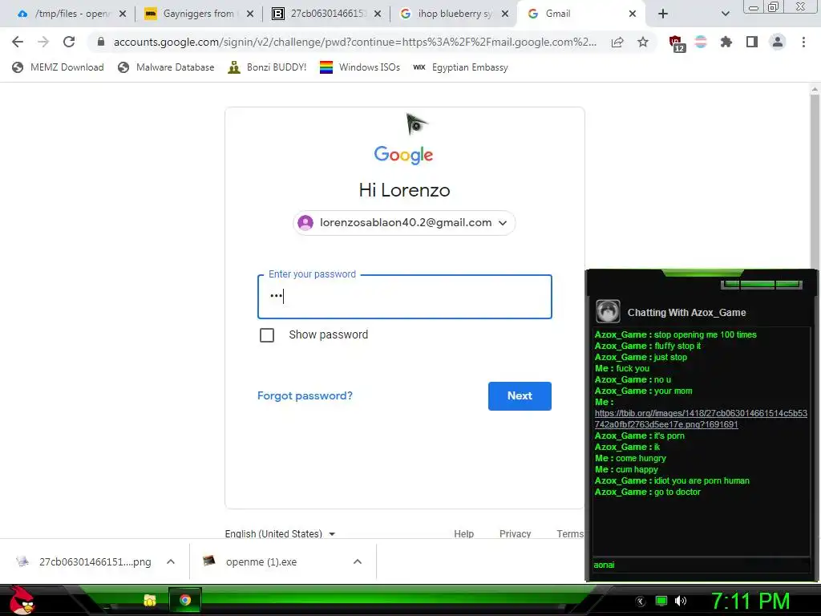Expand options for openme (1).exe download
Screen dimensions: 821x616
(358, 561)
